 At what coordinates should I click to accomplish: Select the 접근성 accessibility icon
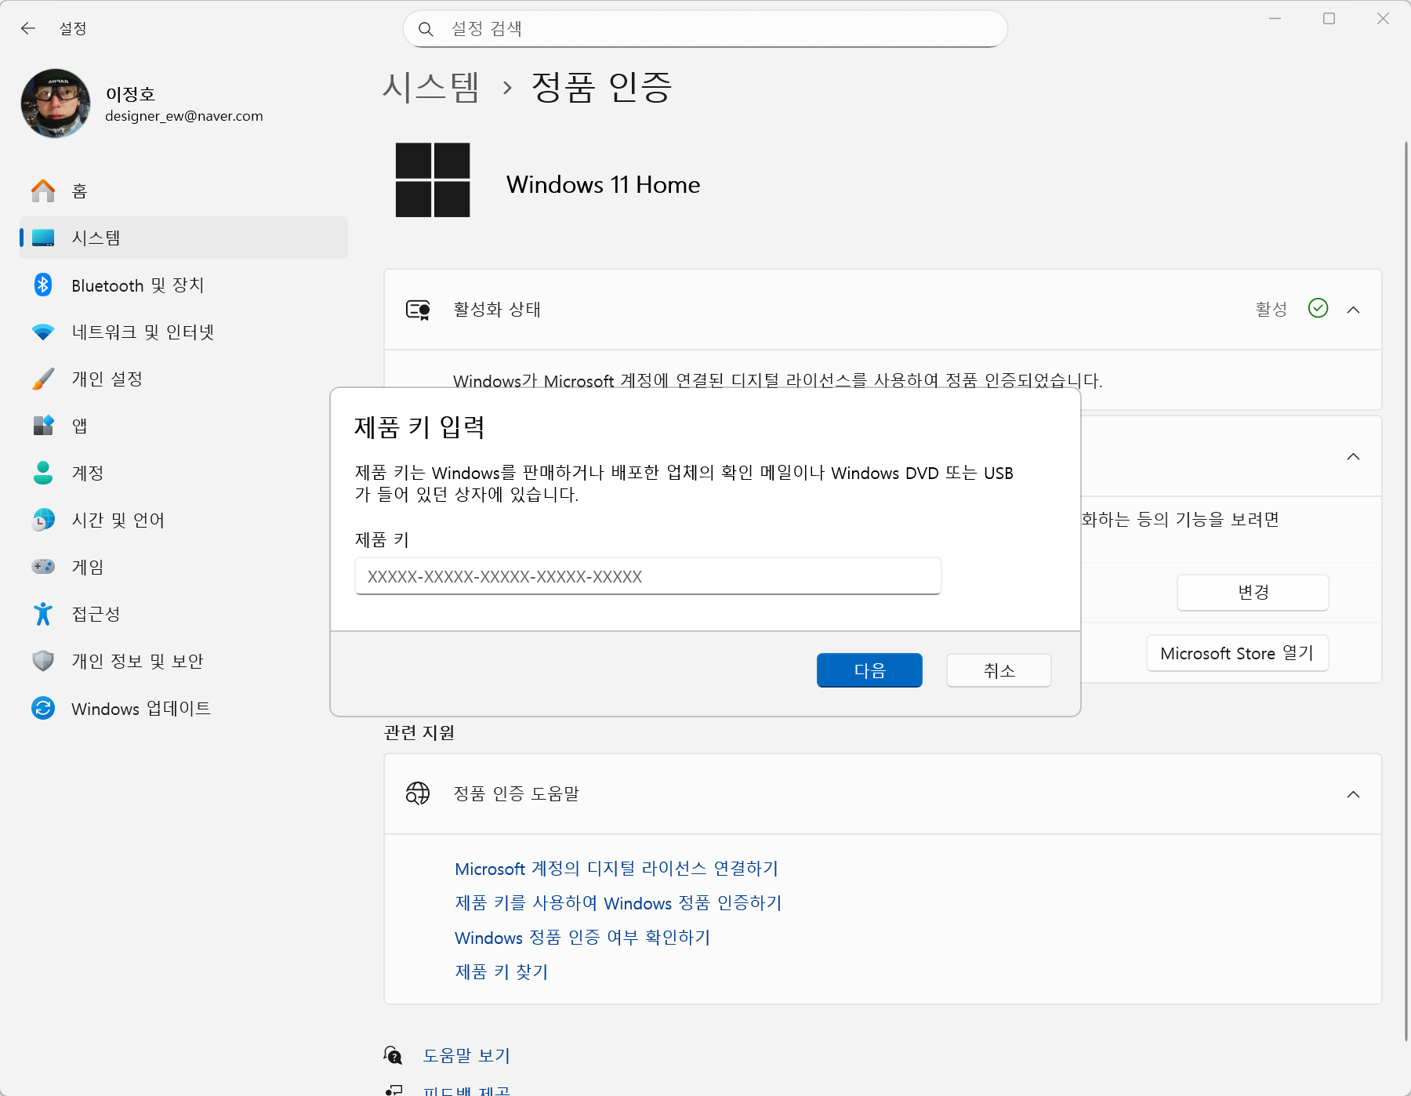(x=42, y=614)
